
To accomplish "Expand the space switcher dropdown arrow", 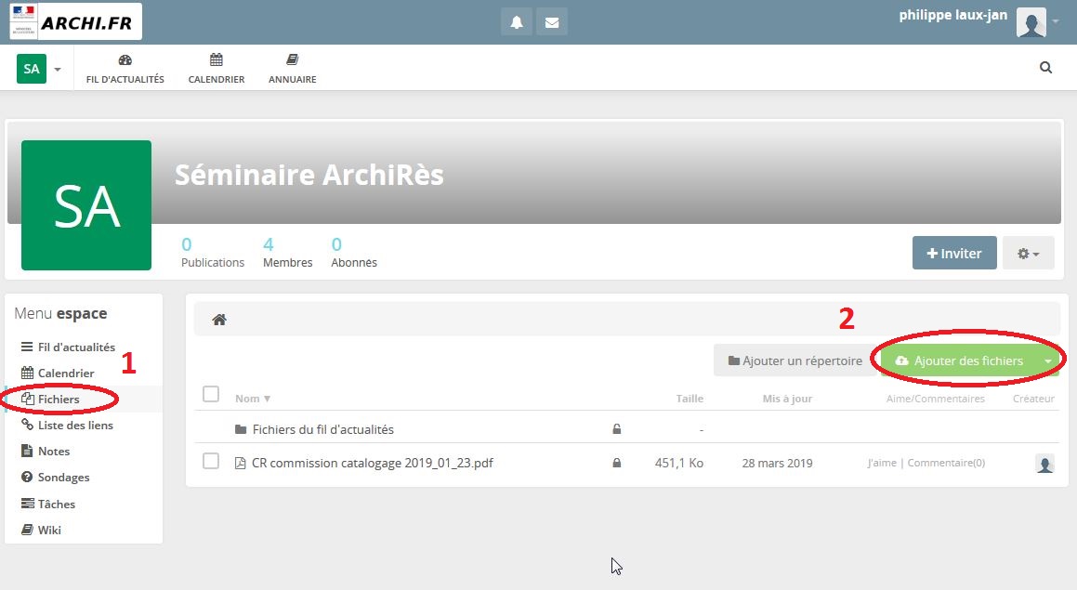I will coord(58,70).
